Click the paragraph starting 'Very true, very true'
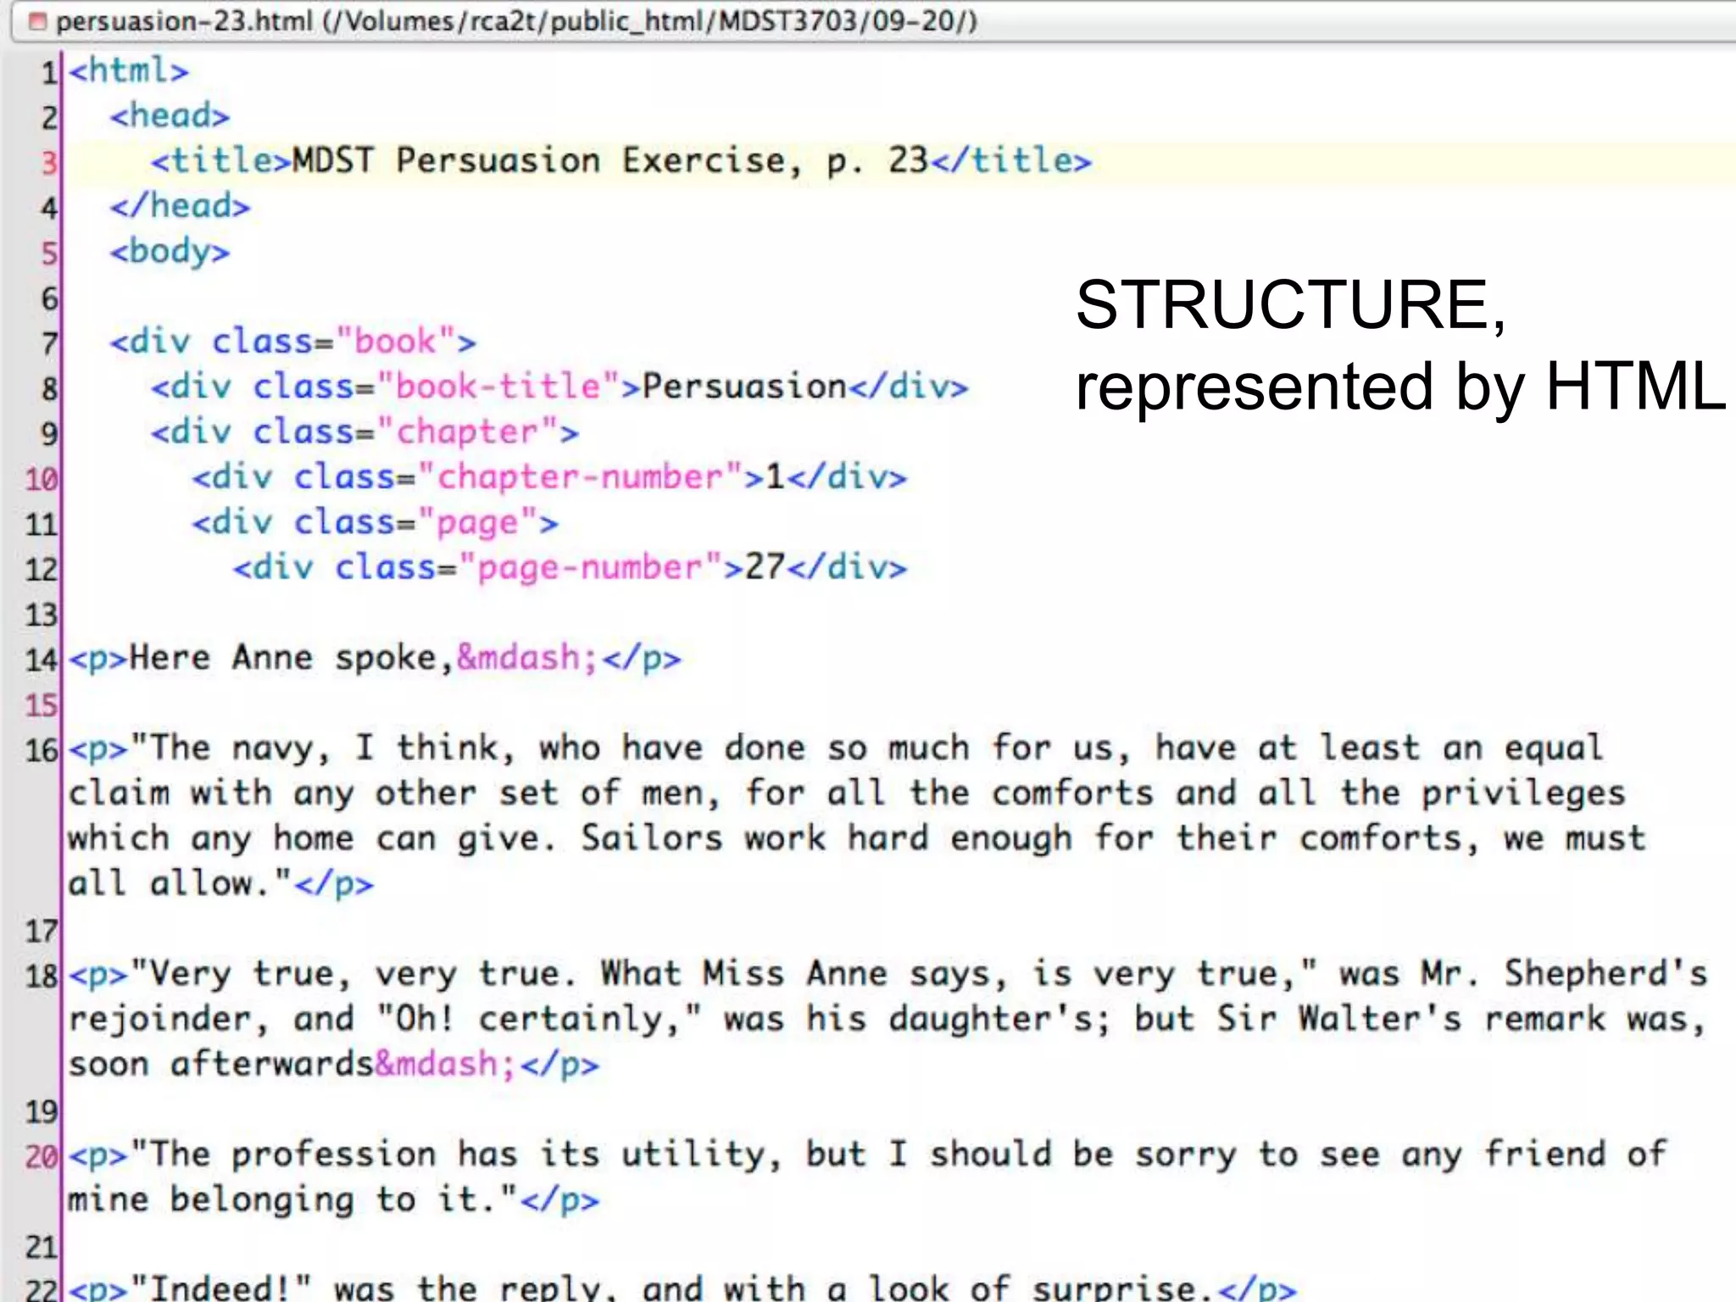The height and width of the screenshot is (1302, 1736). 887,1019
